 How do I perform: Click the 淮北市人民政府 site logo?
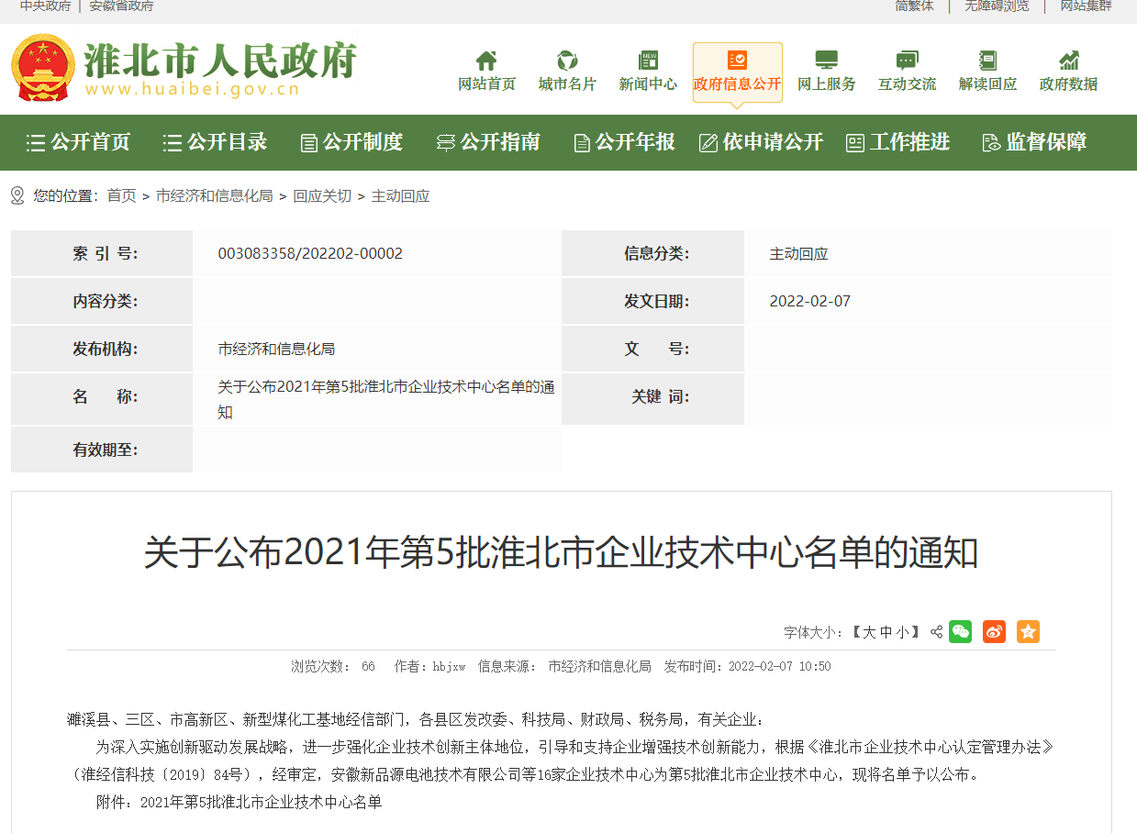point(184,69)
